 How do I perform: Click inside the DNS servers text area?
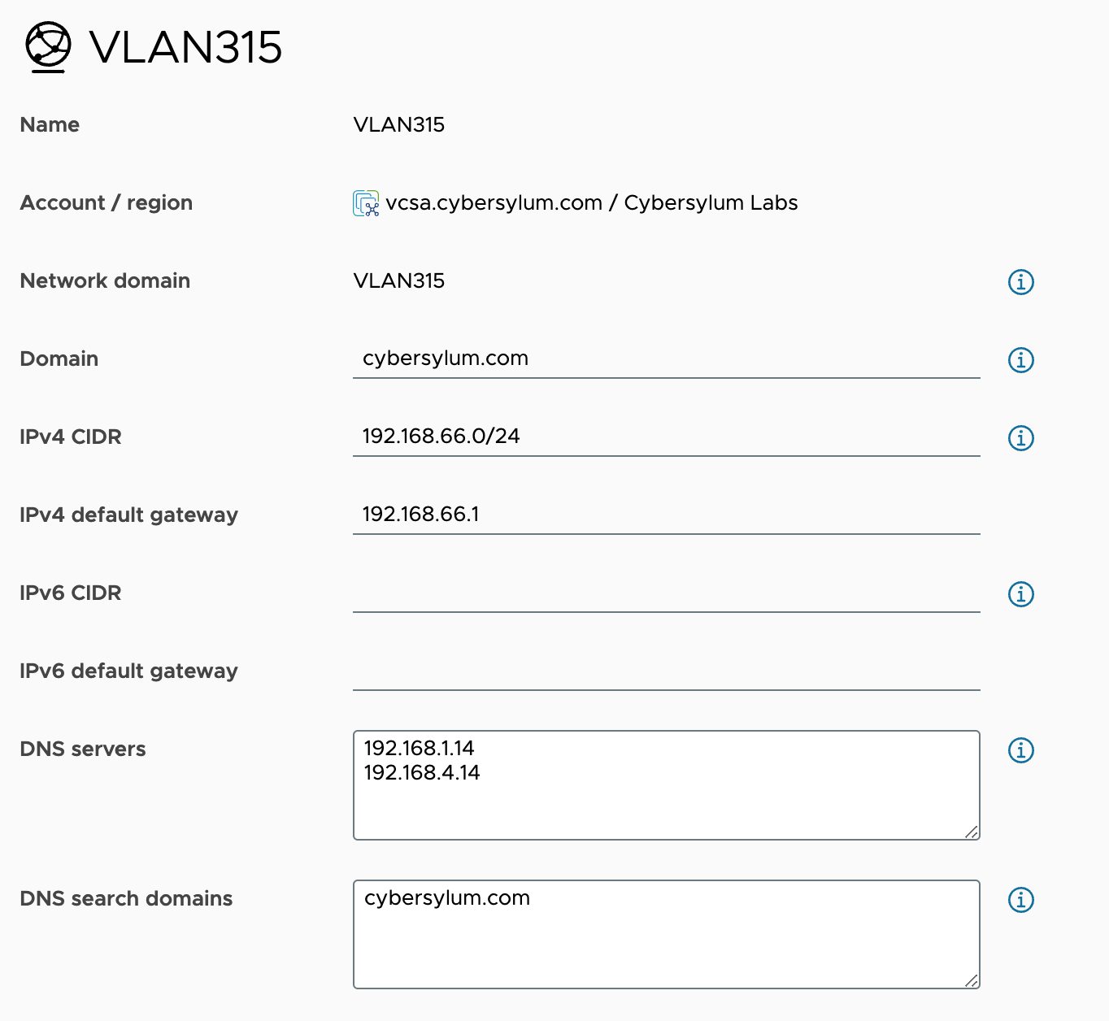coord(666,785)
